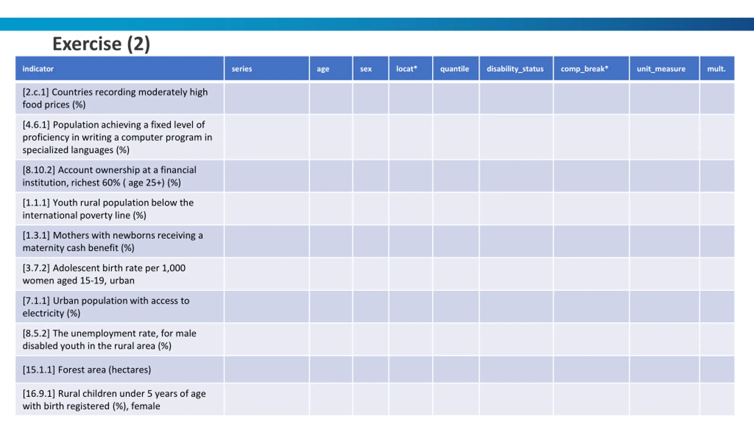Select the 'disability_status' column header
Screen dimensions: 754x424
[x=516, y=68]
